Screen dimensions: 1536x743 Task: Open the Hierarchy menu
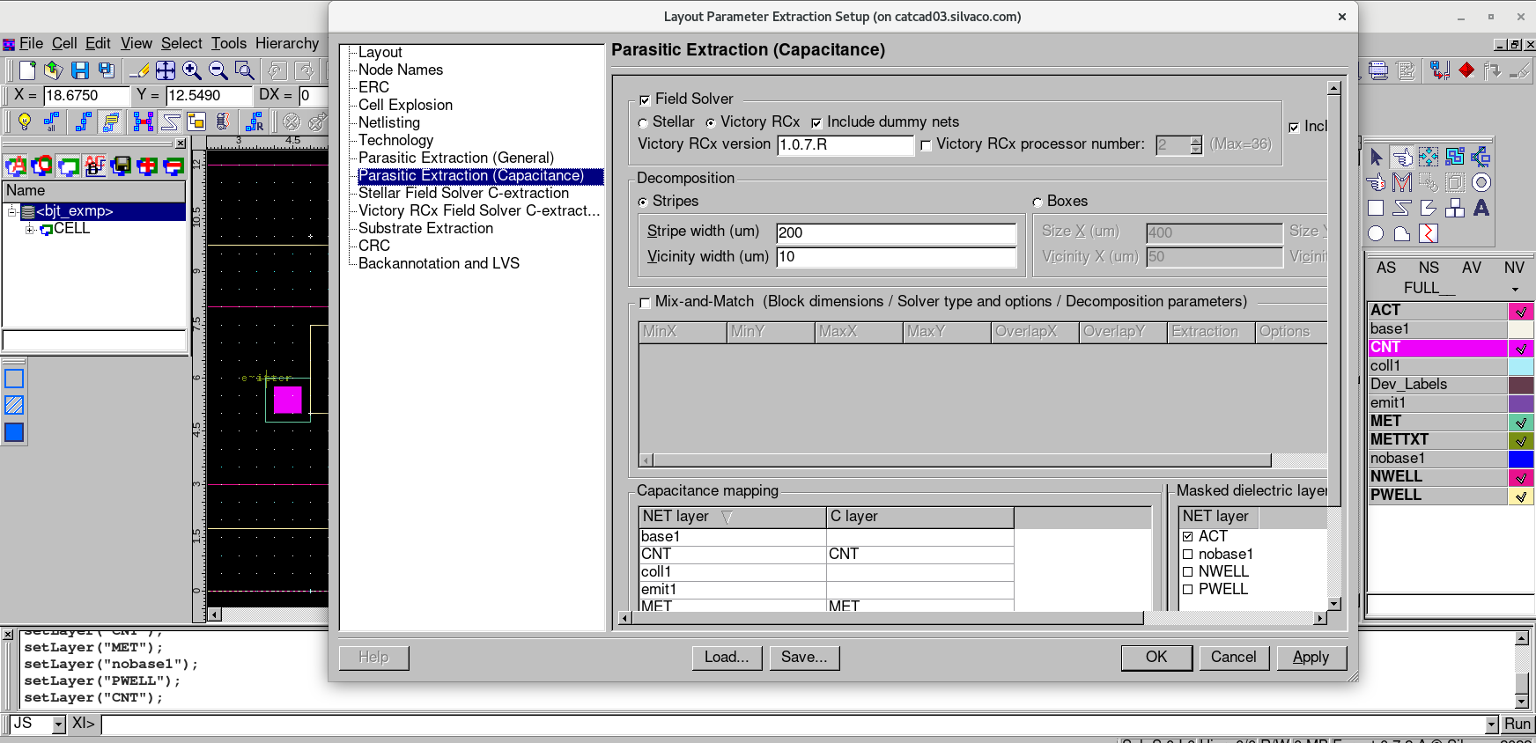pyautogui.click(x=287, y=43)
